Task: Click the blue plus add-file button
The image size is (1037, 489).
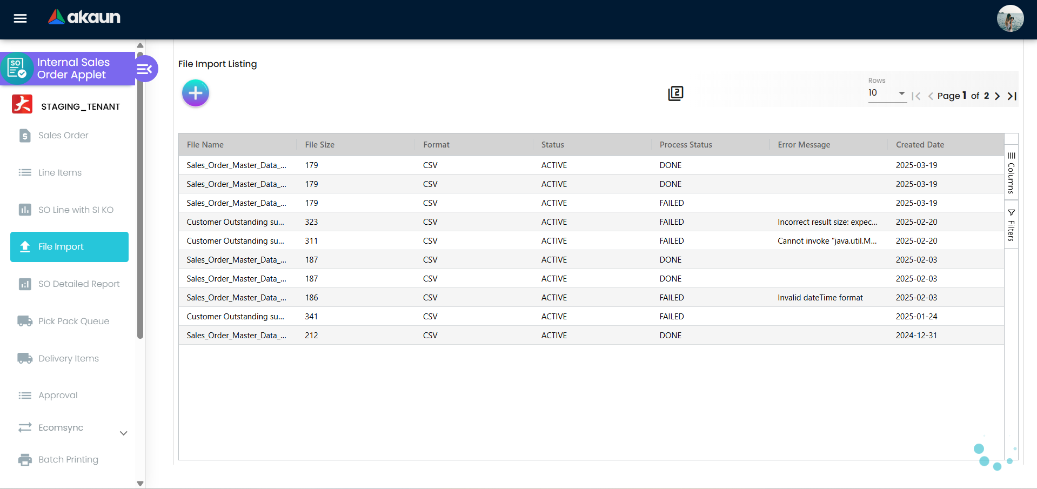Action: point(195,93)
